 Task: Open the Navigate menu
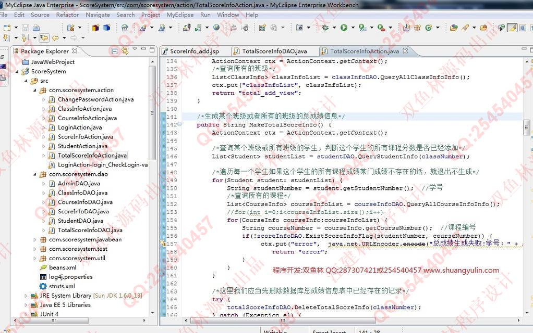(x=98, y=15)
